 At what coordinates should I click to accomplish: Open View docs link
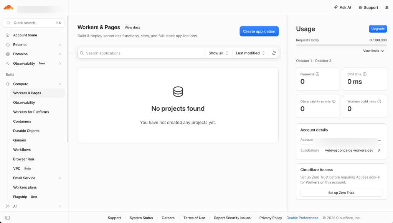pos(132,28)
